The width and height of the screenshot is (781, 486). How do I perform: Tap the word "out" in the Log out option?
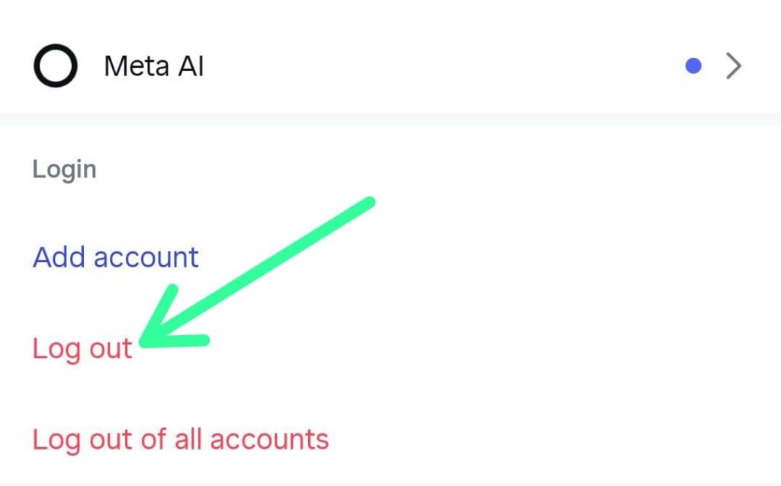point(106,349)
